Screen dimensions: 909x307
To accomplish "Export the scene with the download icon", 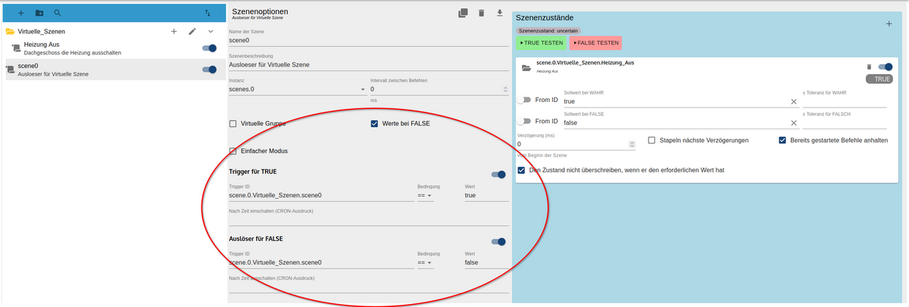I will click(499, 13).
